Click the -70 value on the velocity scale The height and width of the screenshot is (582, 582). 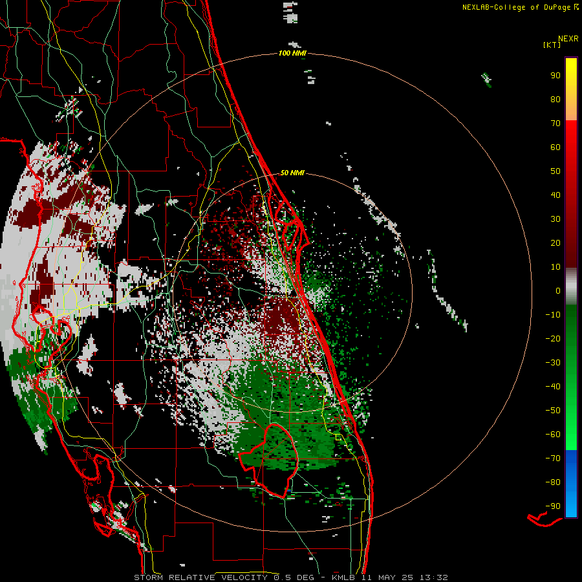pos(553,458)
